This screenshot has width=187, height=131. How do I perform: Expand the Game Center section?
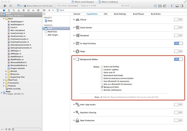coord(74,28)
